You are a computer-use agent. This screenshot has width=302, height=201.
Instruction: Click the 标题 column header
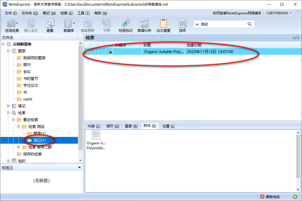163,45
